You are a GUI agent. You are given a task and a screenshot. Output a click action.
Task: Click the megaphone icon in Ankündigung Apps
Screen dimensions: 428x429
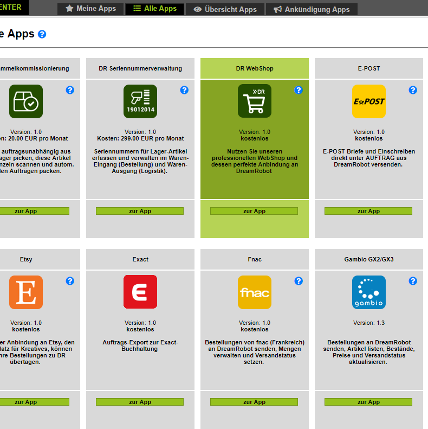click(x=278, y=9)
